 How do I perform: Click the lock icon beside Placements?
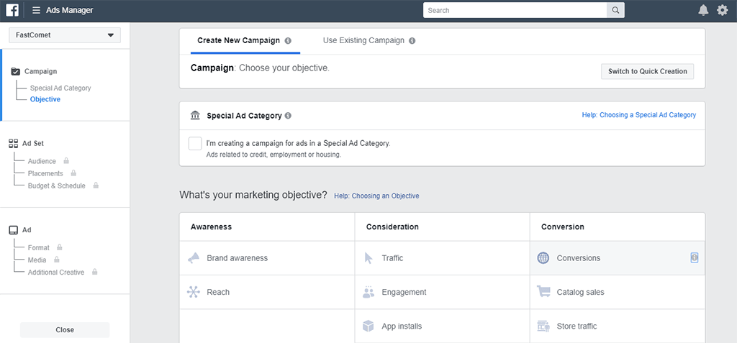pyautogui.click(x=73, y=173)
